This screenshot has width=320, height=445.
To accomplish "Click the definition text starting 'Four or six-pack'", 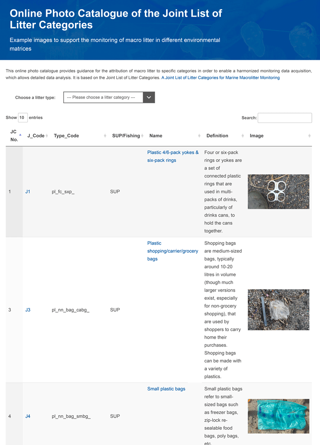I will point(223,192).
